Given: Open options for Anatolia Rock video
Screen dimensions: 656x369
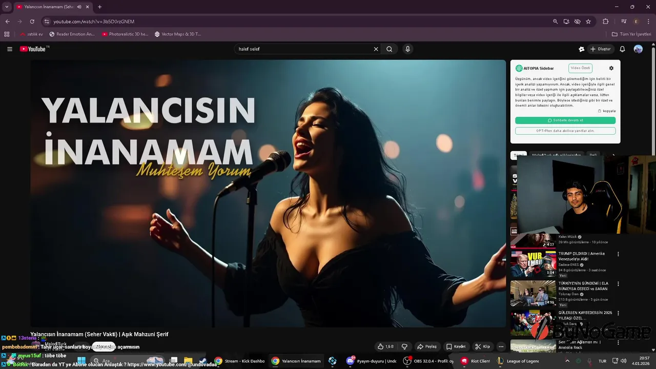Looking at the screenshot, I should (618, 342).
